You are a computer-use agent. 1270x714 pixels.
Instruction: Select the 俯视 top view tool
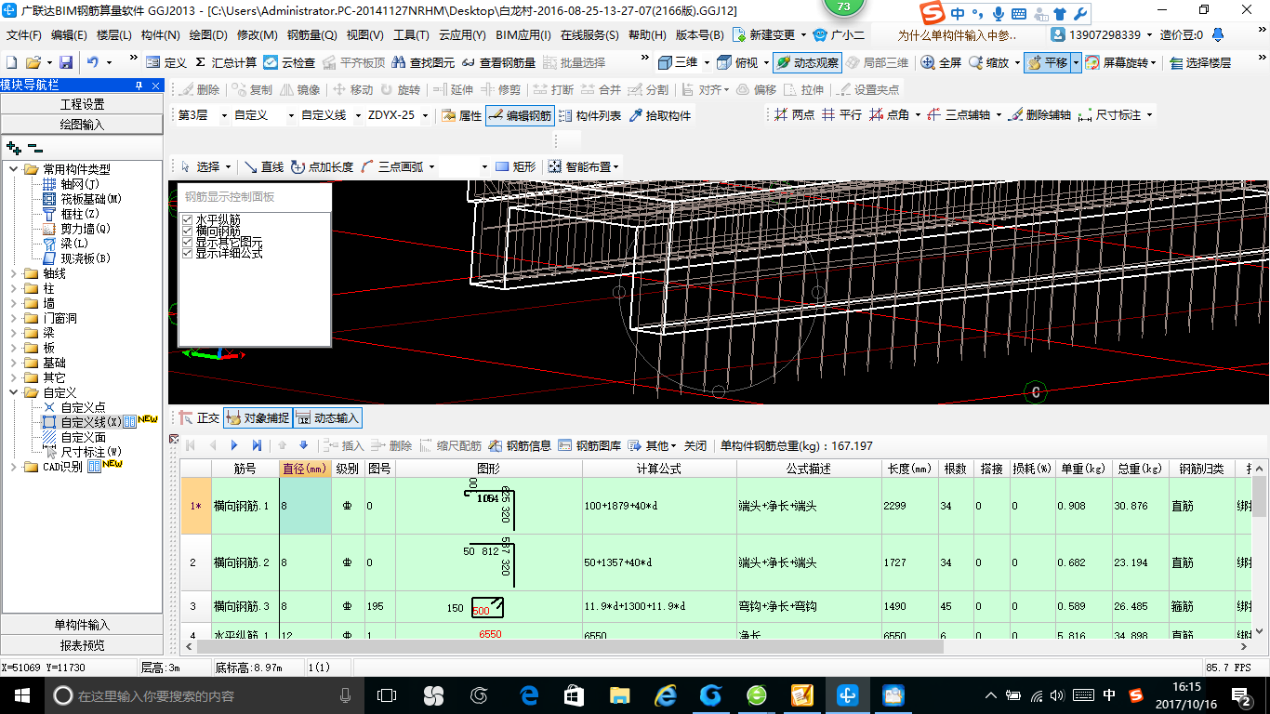pos(738,62)
